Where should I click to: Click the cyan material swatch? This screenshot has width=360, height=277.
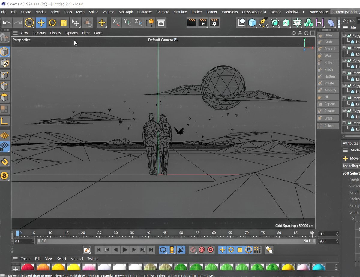(319, 267)
